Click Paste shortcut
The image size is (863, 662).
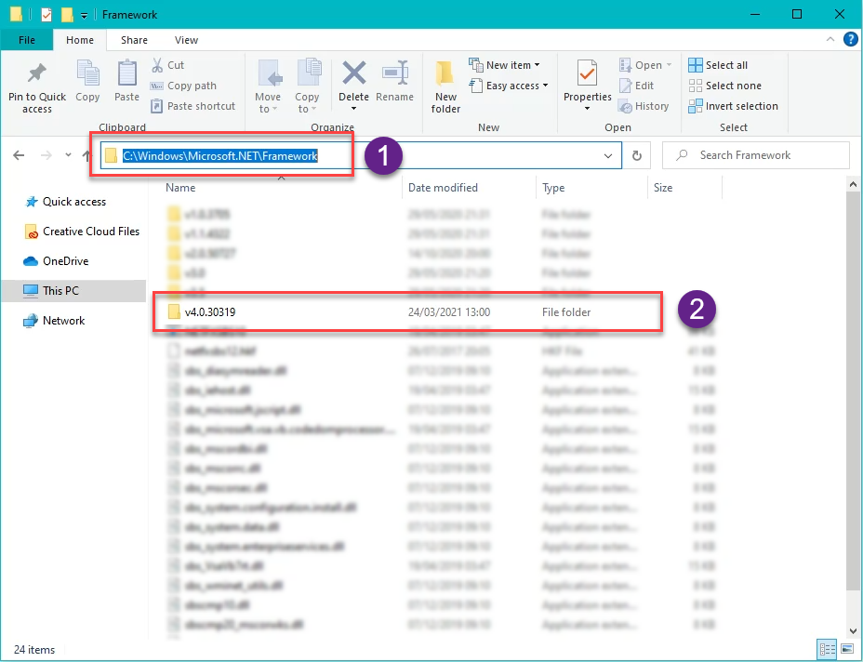click(x=193, y=106)
